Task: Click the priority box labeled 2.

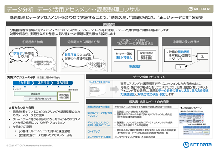Action: click(x=202, y=57)
